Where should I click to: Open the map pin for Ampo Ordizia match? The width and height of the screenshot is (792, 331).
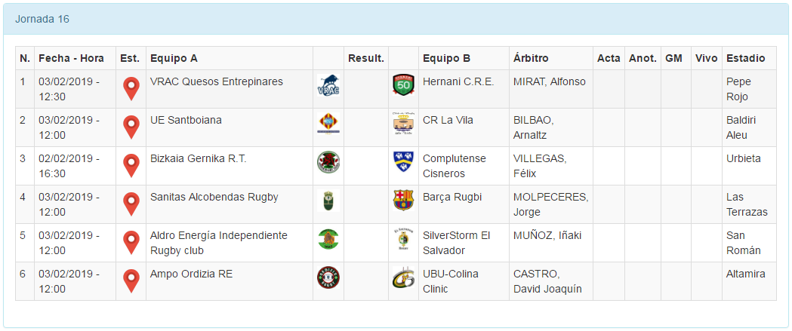point(131,280)
